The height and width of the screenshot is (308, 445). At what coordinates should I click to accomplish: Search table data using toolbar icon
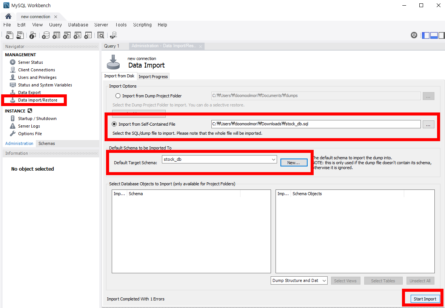click(x=101, y=35)
